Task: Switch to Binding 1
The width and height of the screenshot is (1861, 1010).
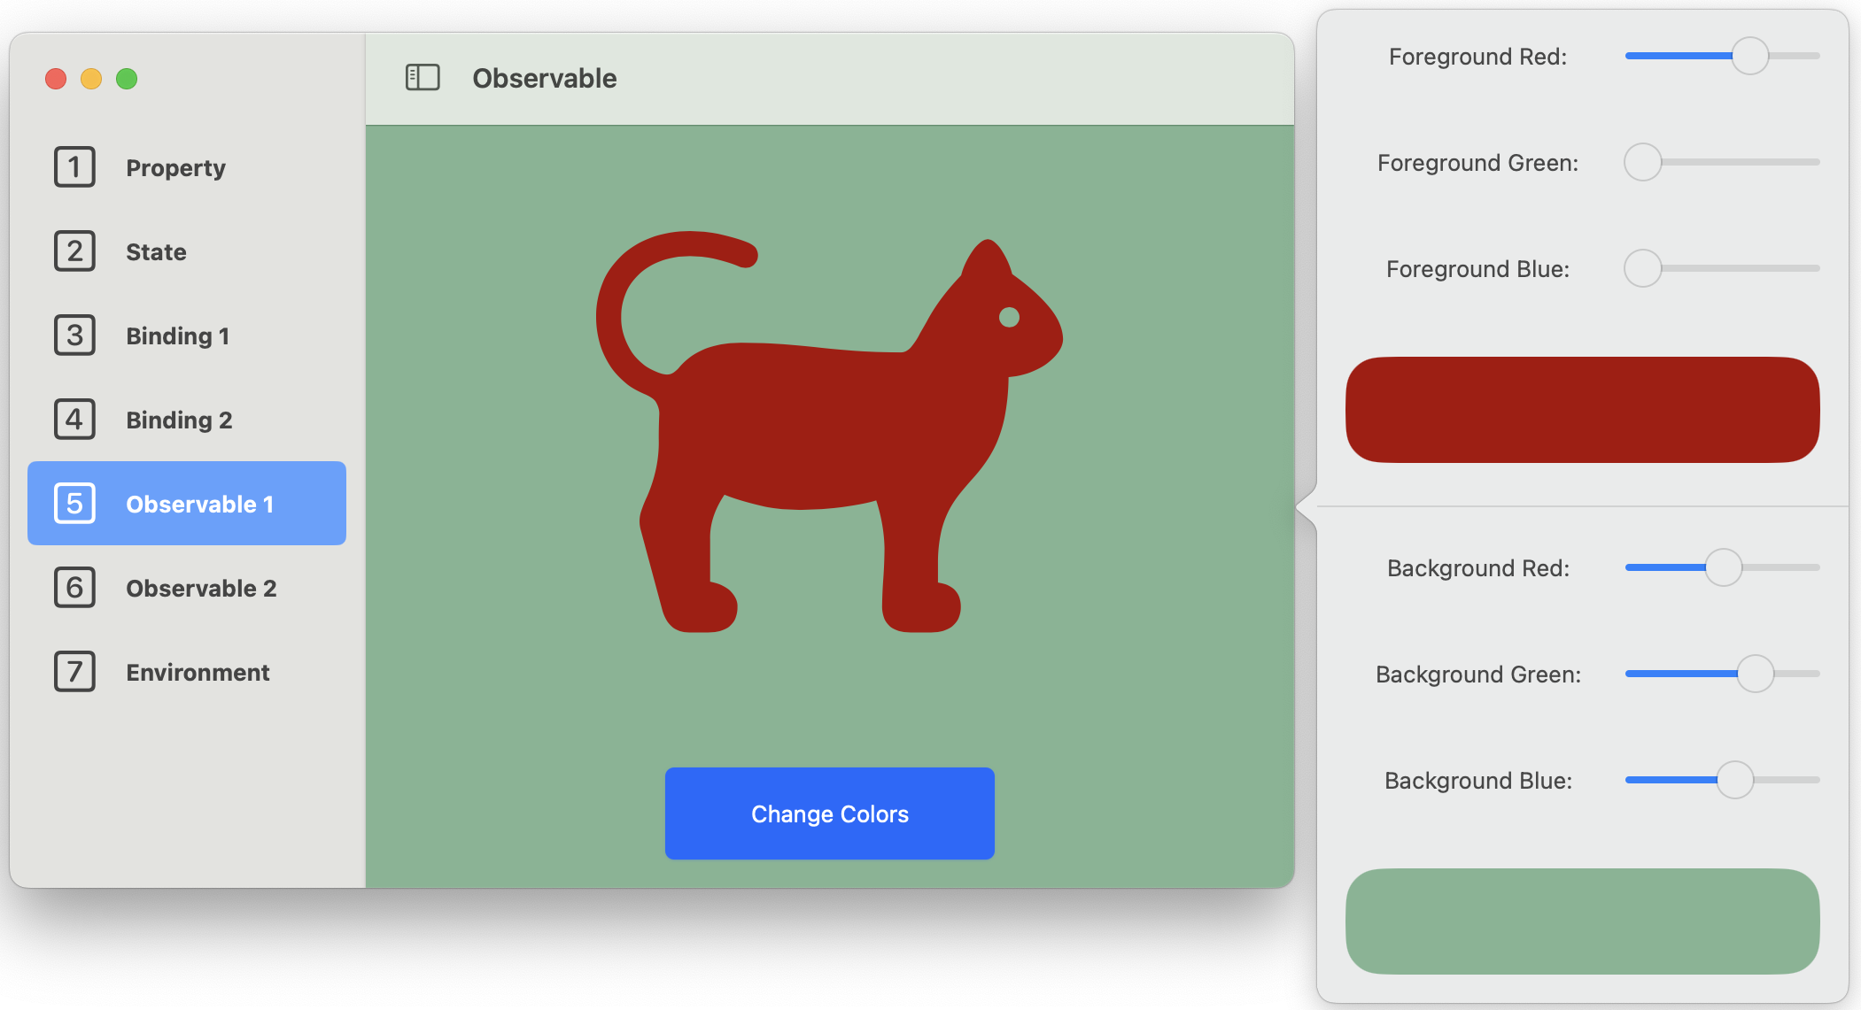Action: point(177,335)
